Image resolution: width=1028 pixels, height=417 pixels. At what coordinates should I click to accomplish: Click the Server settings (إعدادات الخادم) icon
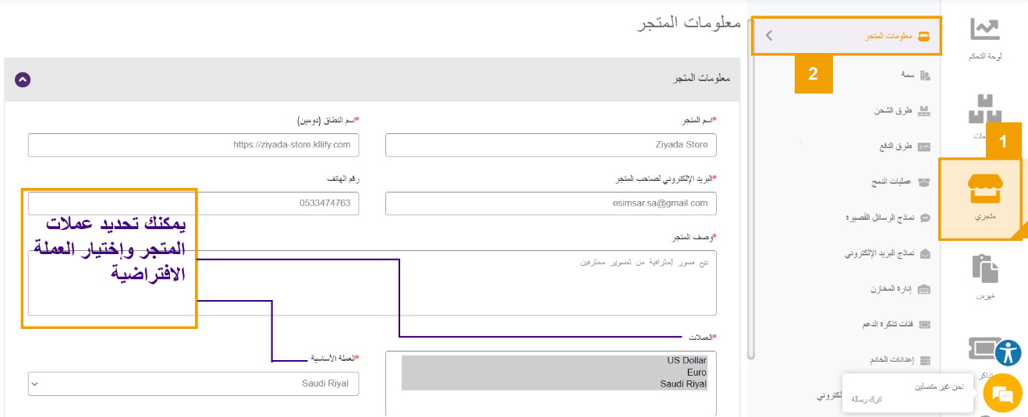pos(925,360)
